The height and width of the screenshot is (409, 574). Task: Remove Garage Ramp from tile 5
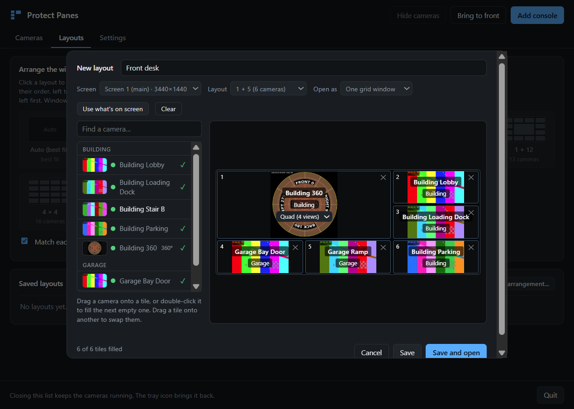point(383,247)
